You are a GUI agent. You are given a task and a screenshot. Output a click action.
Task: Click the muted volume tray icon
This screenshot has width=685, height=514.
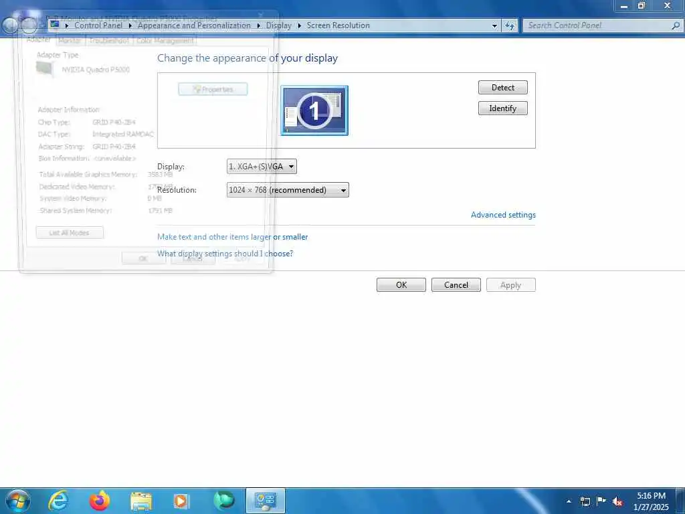617,502
